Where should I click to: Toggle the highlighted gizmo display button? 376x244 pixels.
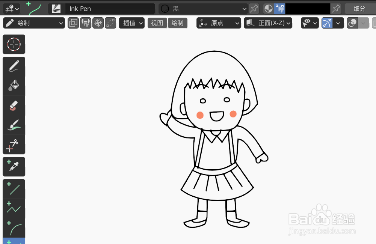(327, 23)
